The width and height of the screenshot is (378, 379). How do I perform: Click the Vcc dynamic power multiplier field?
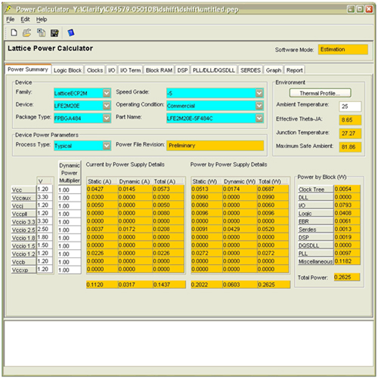[x=70, y=189]
